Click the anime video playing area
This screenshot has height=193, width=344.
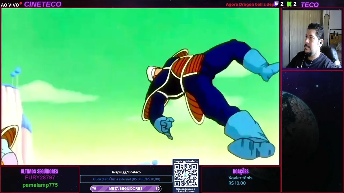click(x=140, y=87)
